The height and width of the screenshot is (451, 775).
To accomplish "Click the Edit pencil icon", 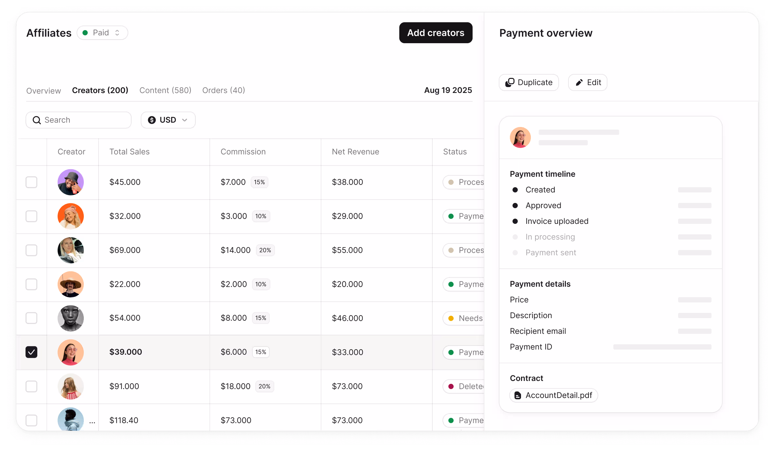I will (579, 82).
